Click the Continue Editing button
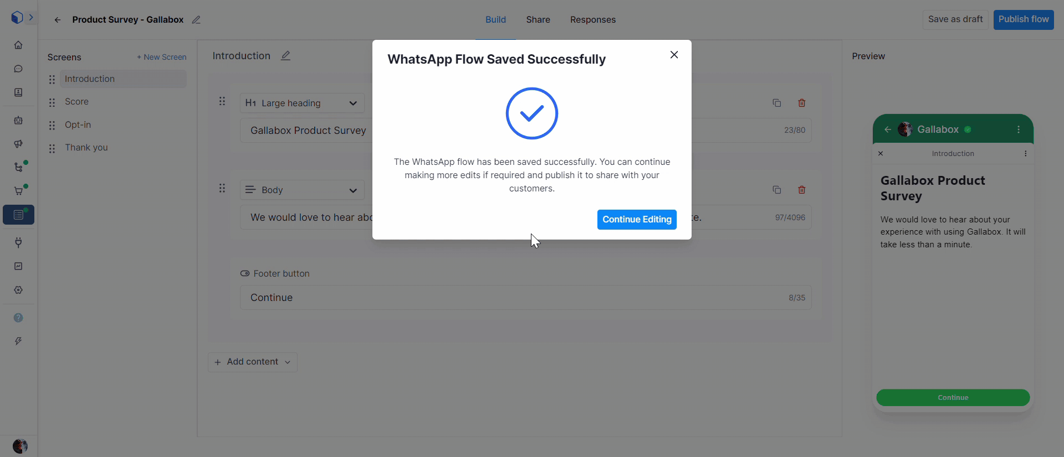The image size is (1064, 457). (637, 219)
